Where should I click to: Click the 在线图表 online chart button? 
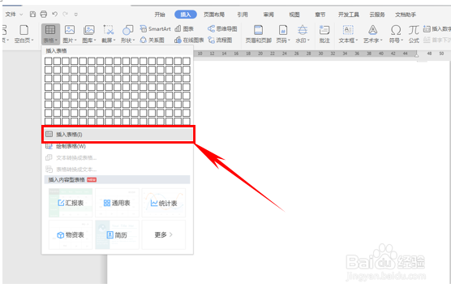tap(189, 40)
